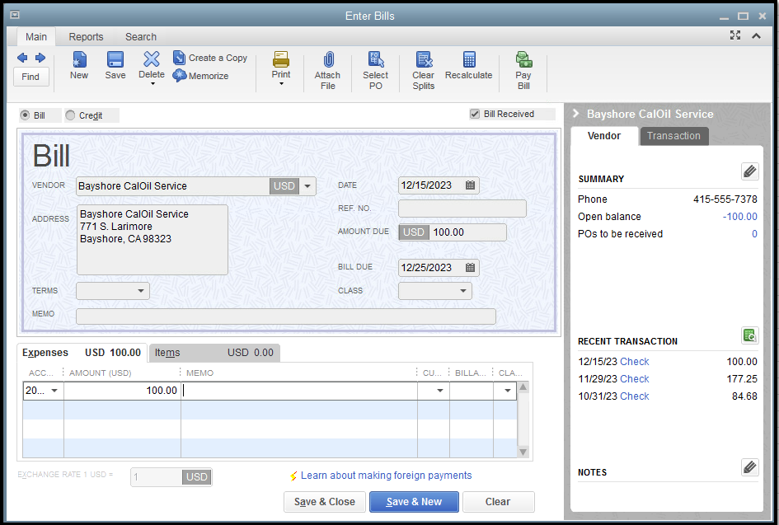Click the -100.00 open balance link
Screen dimensions: 779x525
739,217
